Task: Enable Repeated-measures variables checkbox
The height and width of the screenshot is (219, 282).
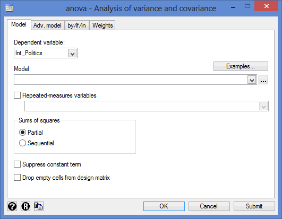Action: tap(18, 95)
